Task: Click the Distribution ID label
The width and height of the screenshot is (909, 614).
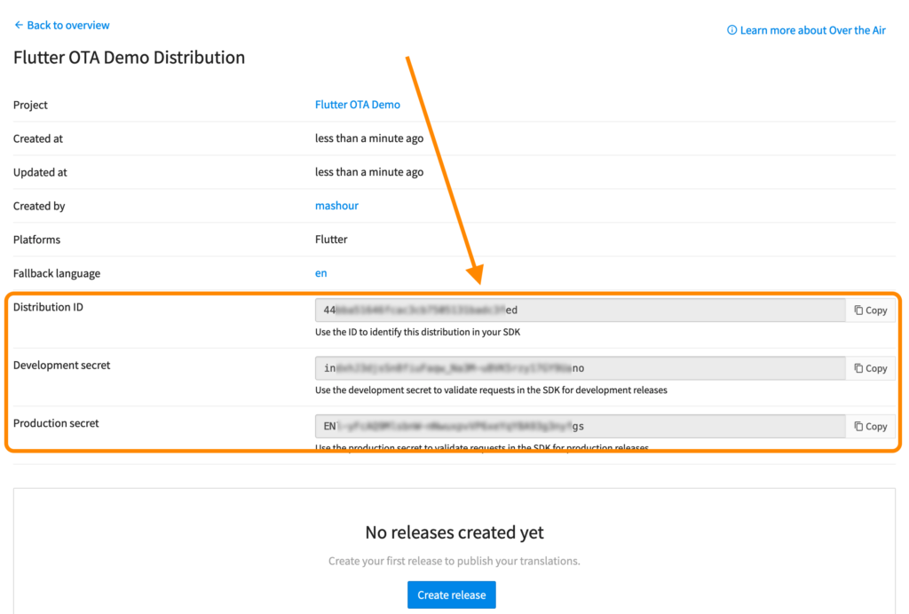Action: (x=48, y=307)
